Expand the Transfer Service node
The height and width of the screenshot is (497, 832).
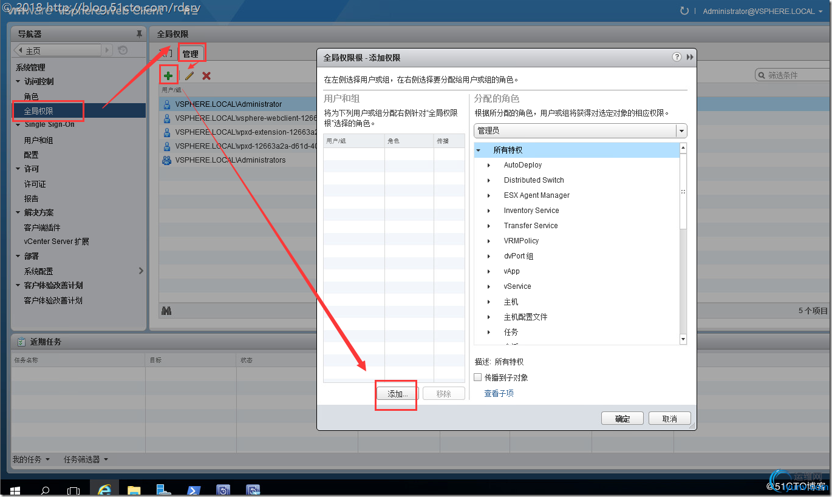[489, 226]
